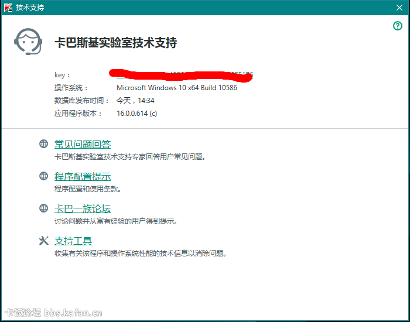410x322 pixels.
Task: Click description 讨论问题并从富有经验的用户得到提示
Action: [116, 221]
